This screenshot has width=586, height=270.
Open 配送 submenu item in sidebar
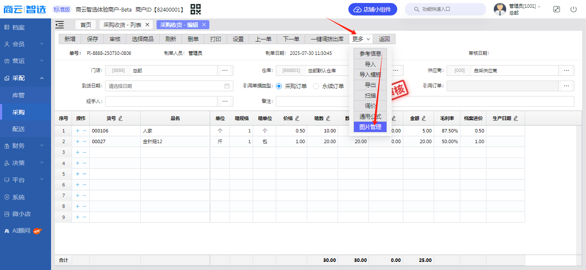tap(25, 129)
